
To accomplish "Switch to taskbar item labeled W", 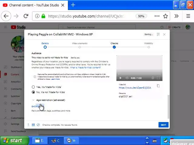I will pos(71,140).
